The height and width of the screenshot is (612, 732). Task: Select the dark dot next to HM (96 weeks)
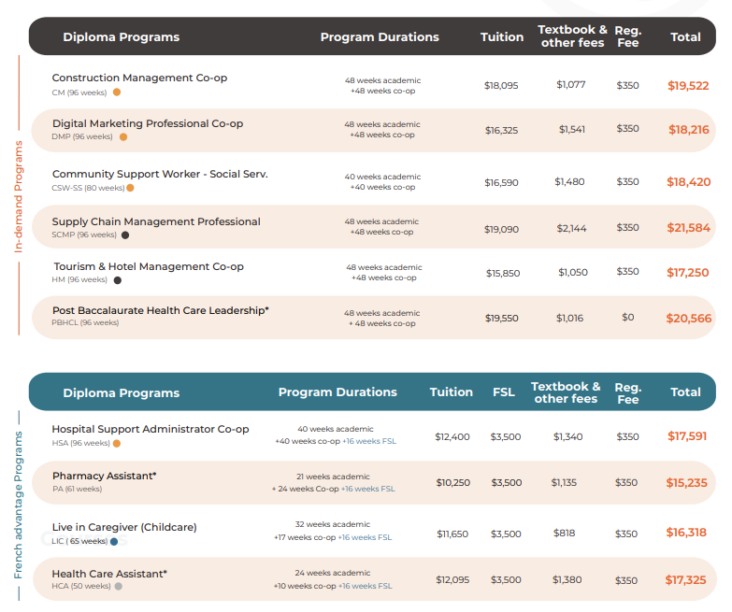tap(117, 279)
